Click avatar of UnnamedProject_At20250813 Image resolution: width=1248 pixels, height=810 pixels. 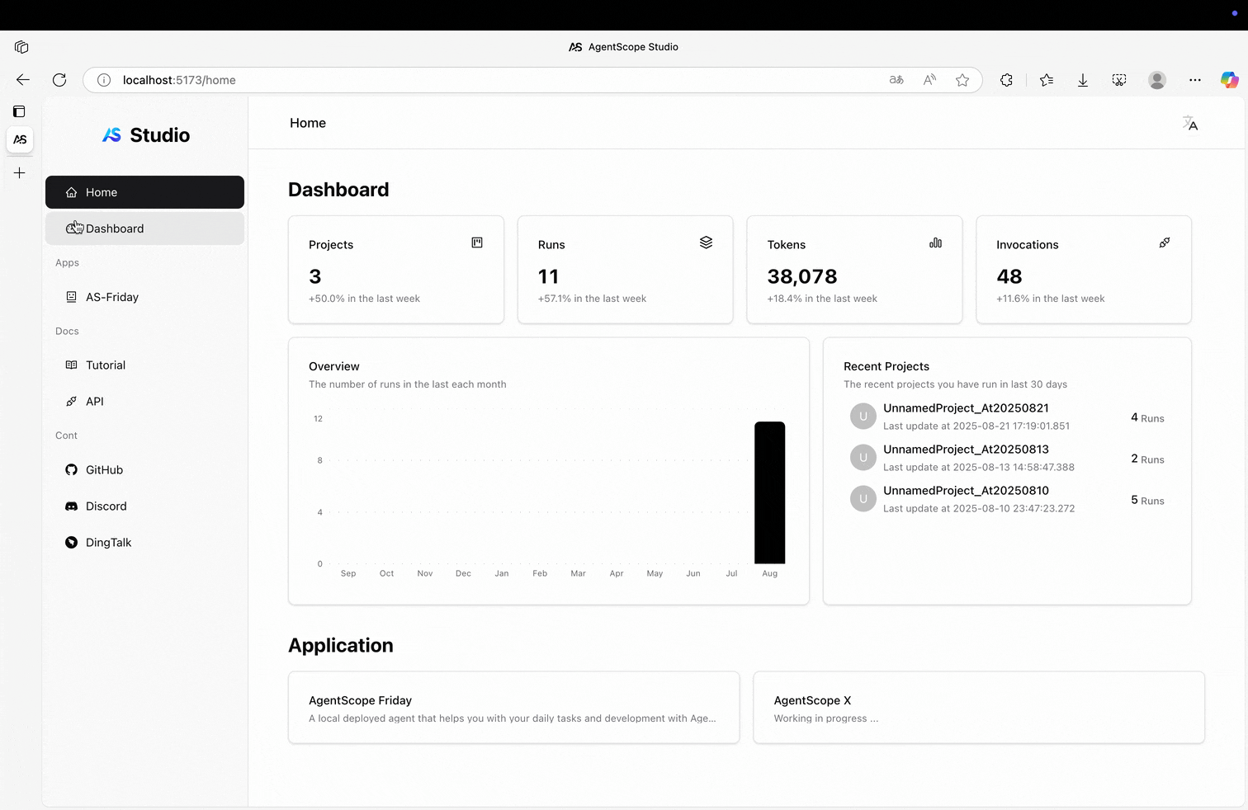(863, 458)
